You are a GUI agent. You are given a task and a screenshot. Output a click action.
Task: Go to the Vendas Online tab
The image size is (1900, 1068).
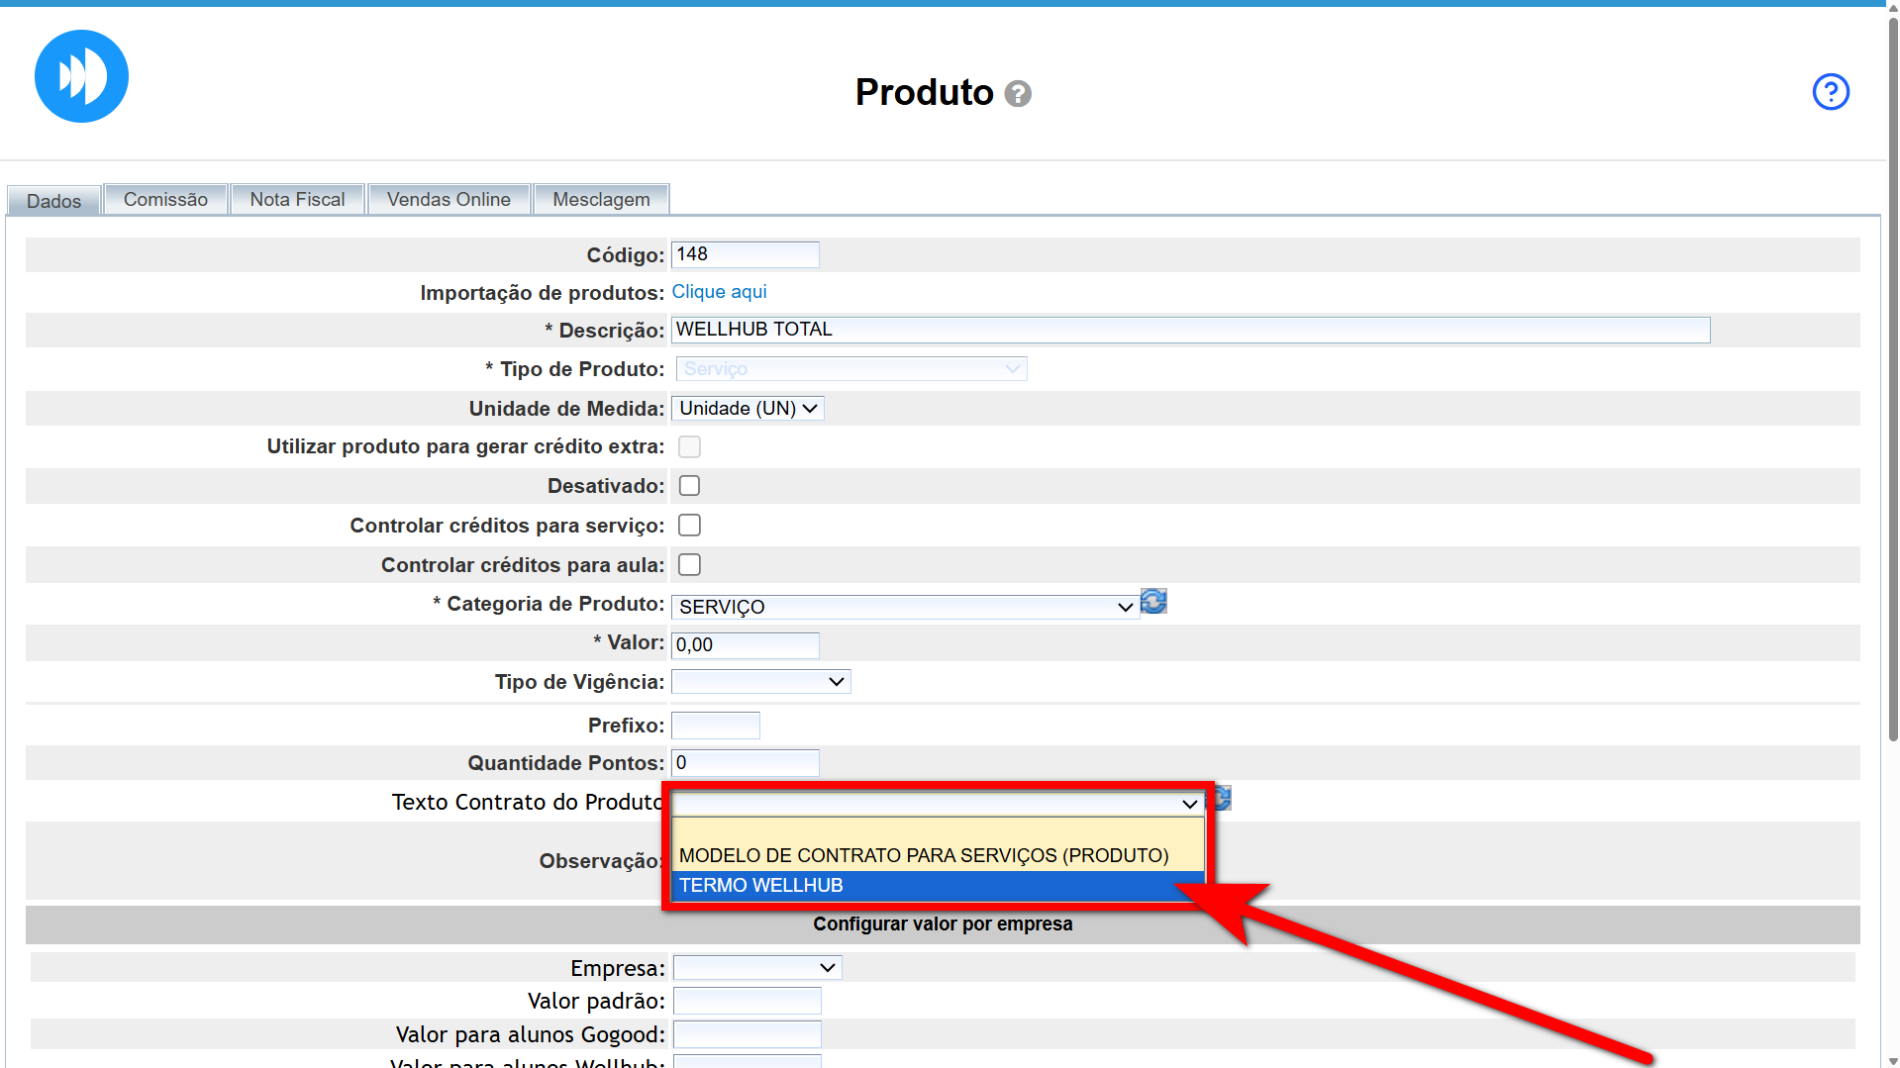[x=449, y=199]
